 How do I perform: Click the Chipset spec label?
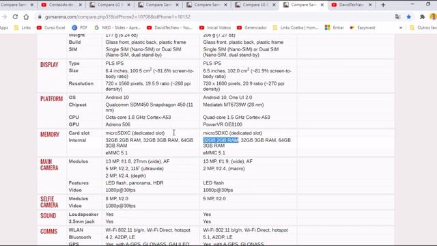click(x=77, y=105)
